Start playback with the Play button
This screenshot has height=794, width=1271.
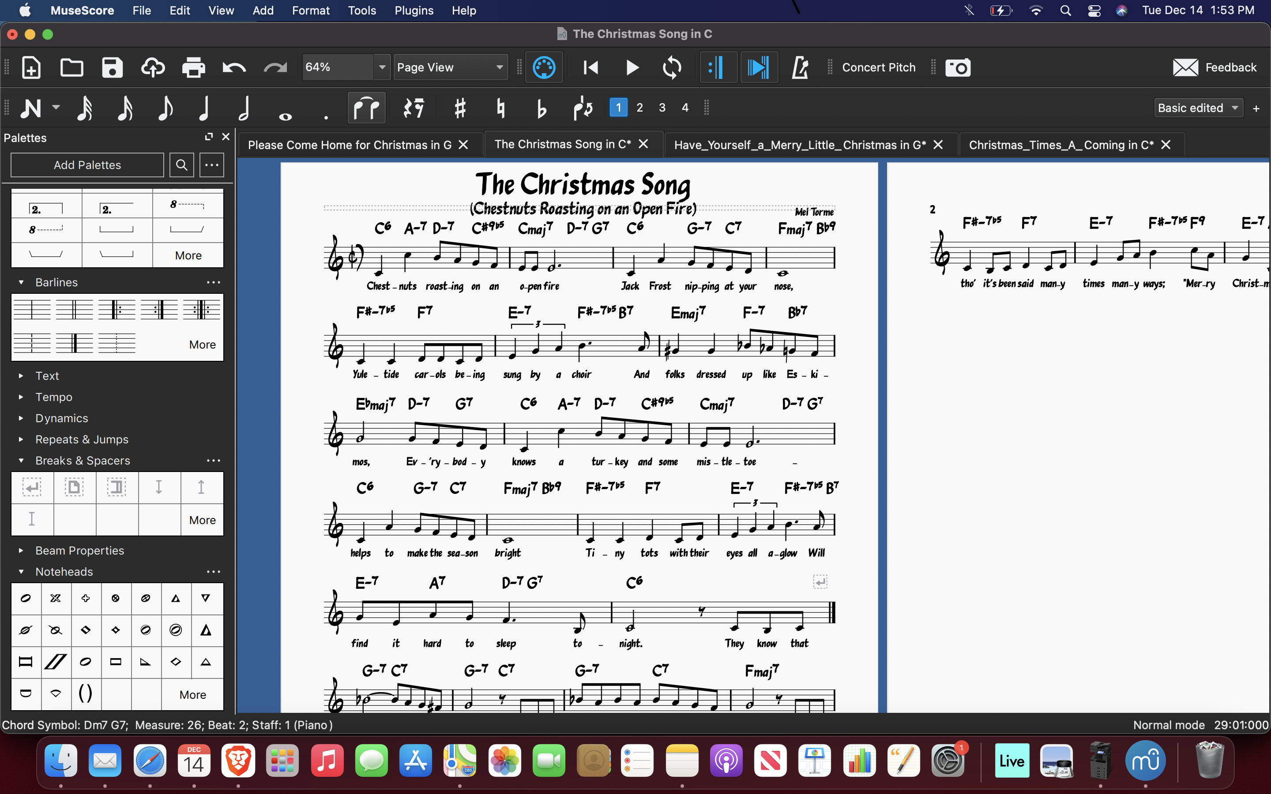tap(632, 68)
